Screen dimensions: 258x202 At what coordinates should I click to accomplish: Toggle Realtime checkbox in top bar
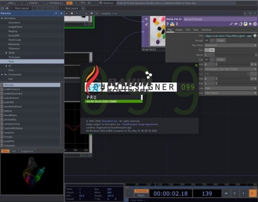tap(101, 3)
